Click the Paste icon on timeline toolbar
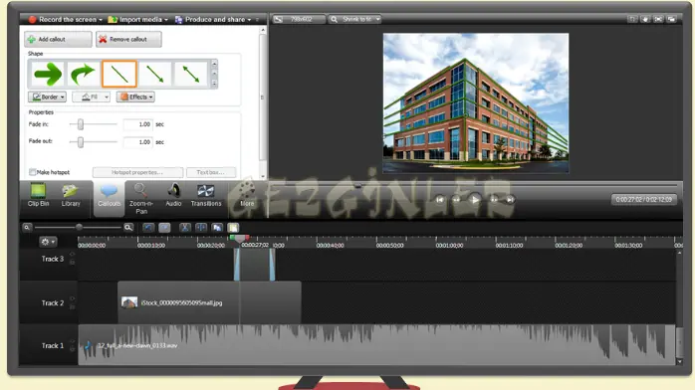The image size is (695, 390). 233,228
